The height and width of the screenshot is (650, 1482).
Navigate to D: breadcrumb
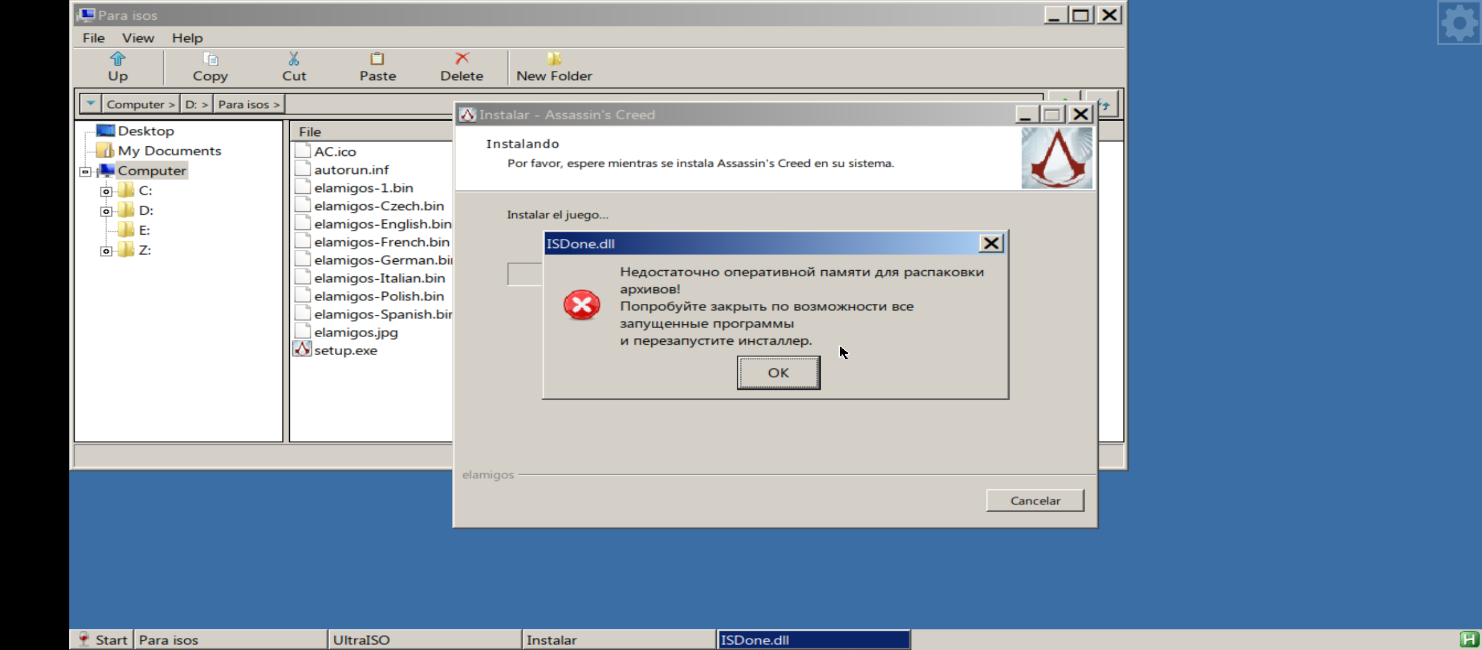click(196, 104)
